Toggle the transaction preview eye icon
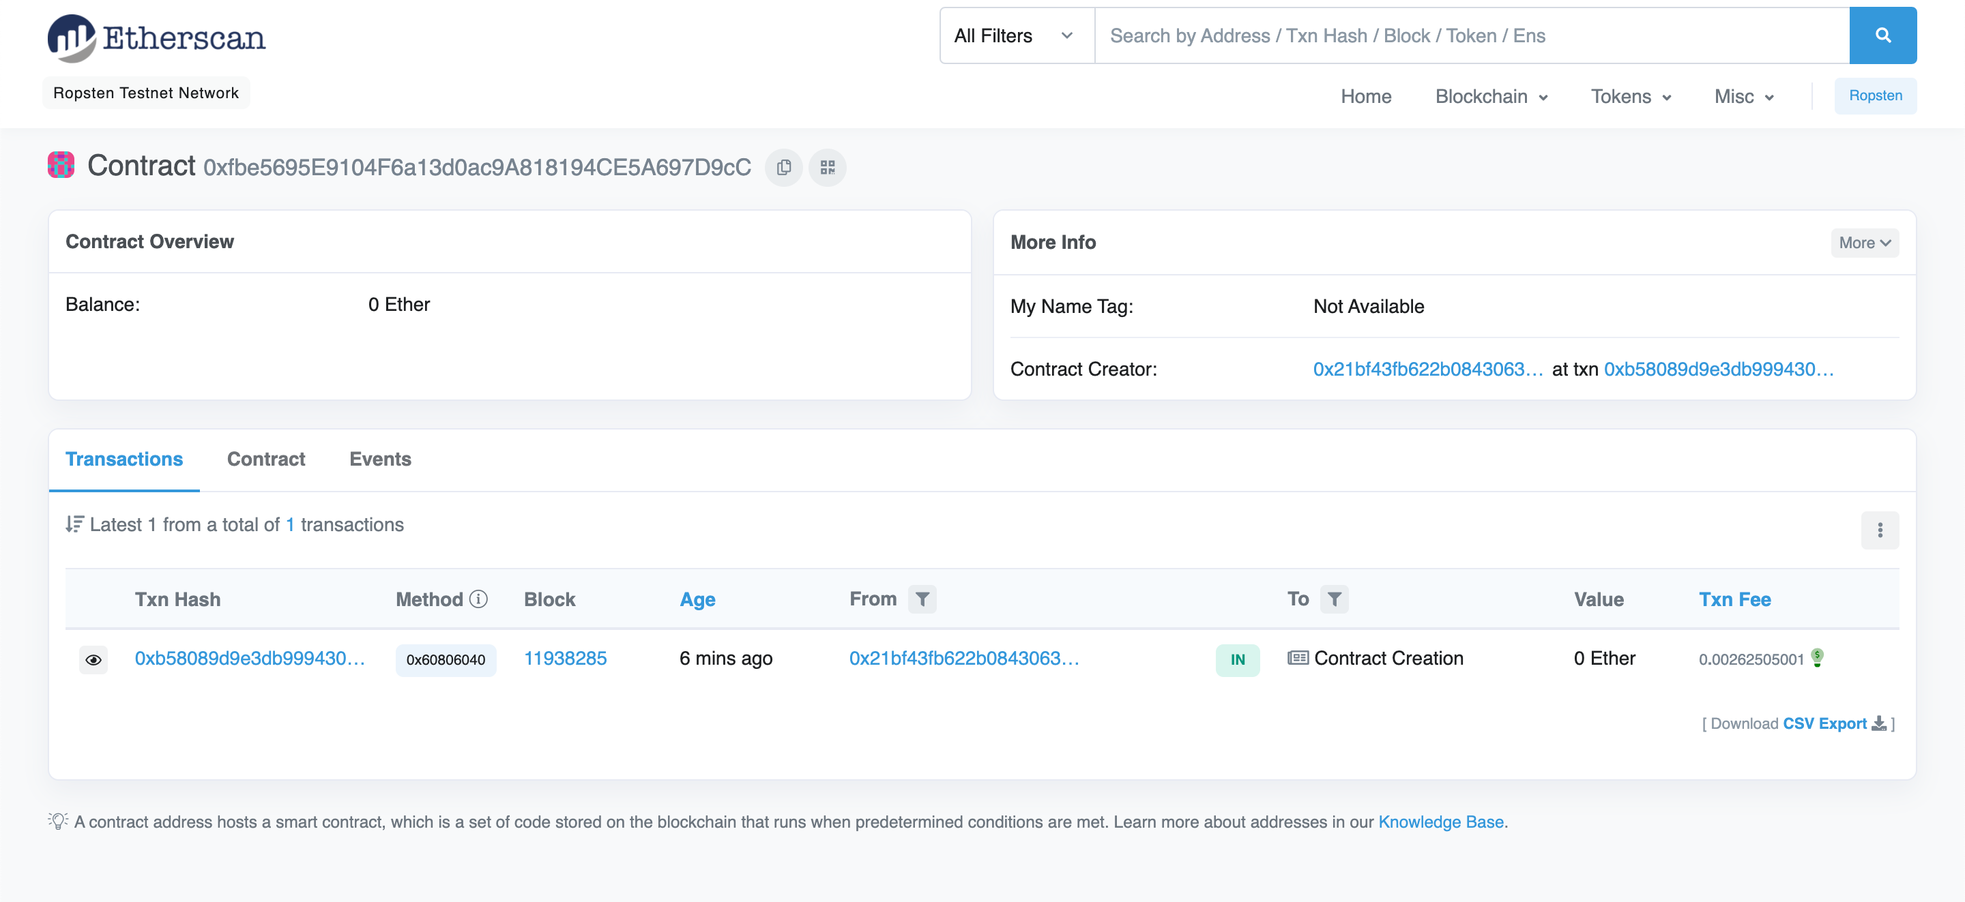Image resolution: width=1965 pixels, height=902 pixels. click(x=93, y=659)
